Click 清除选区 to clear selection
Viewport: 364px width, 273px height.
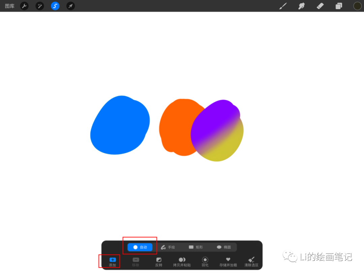tap(251, 262)
